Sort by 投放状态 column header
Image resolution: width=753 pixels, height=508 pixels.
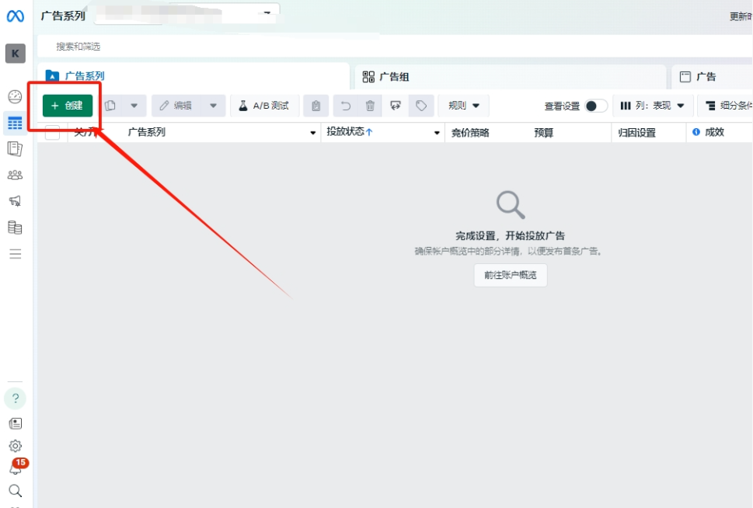tap(350, 131)
